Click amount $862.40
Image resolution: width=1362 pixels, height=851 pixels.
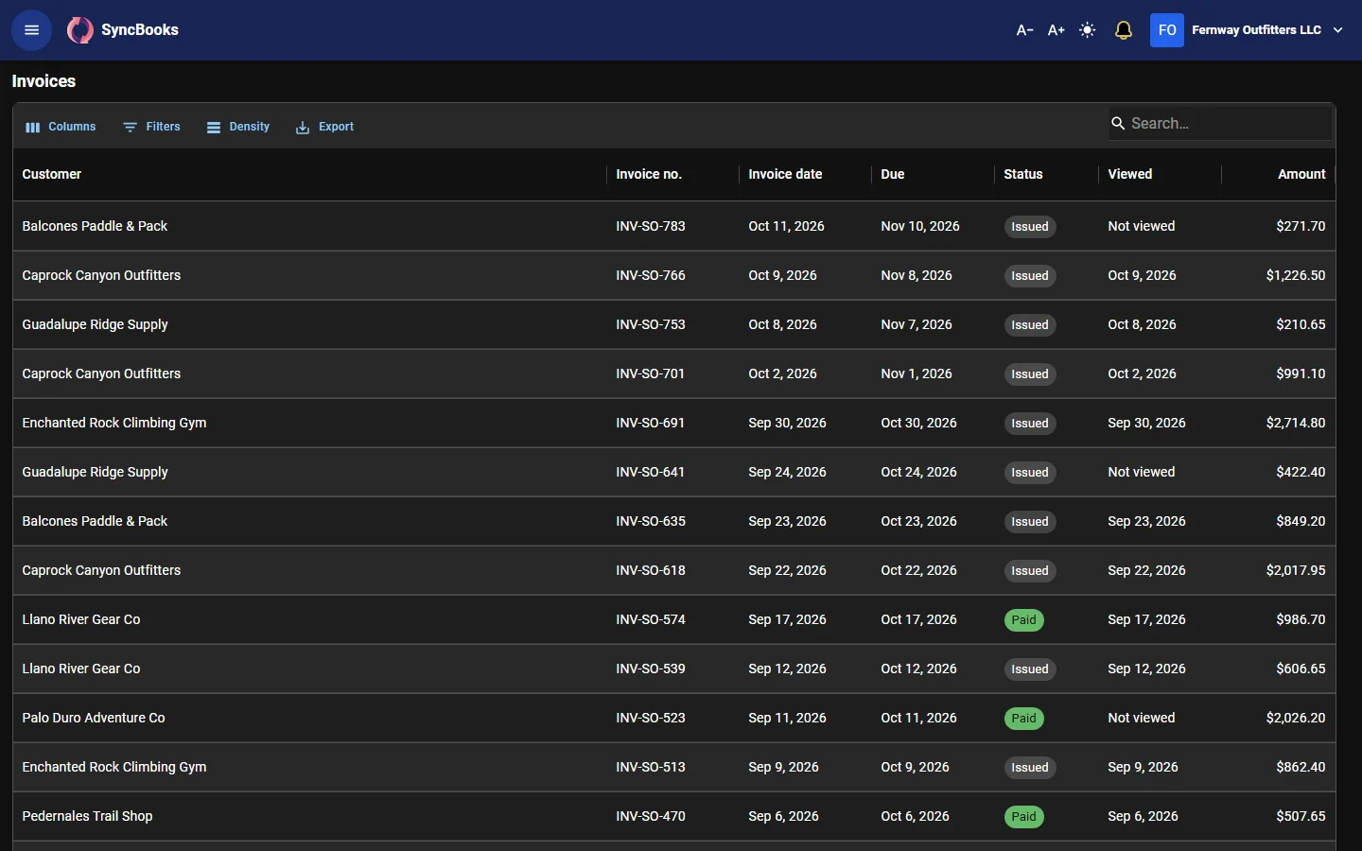coord(1301,767)
